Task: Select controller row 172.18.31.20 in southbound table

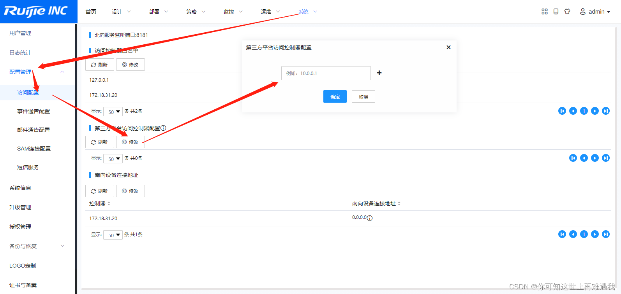Action: point(103,218)
